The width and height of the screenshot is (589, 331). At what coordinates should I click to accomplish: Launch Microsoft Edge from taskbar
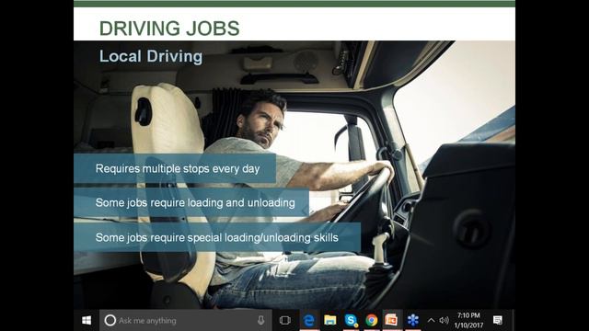point(309,320)
